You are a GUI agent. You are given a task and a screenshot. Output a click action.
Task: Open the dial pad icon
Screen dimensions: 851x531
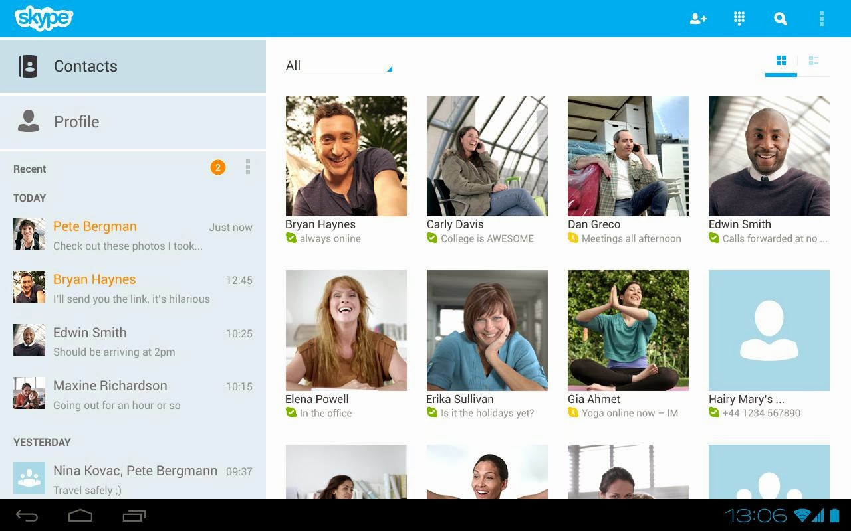pos(739,19)
